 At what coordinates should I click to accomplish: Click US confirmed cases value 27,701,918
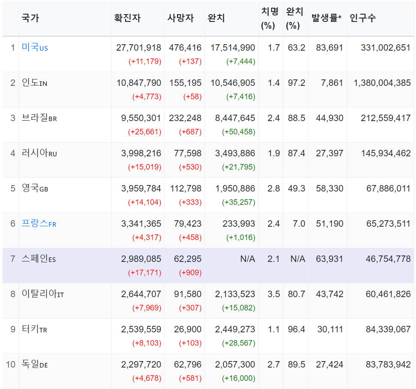pyautogui.click(x=139, y=48)
